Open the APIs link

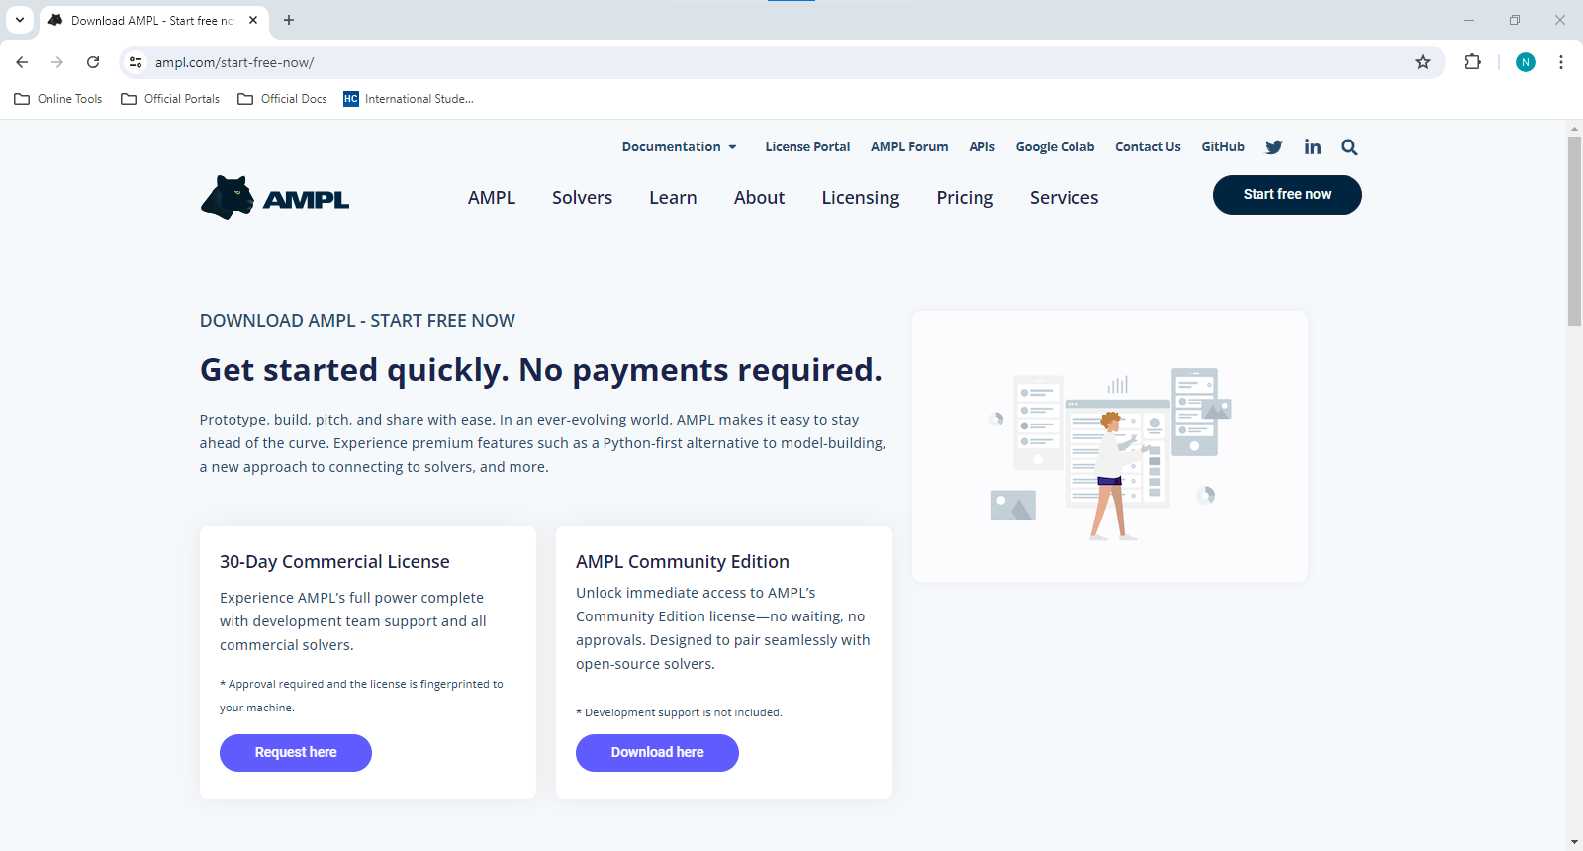(981, 147)
